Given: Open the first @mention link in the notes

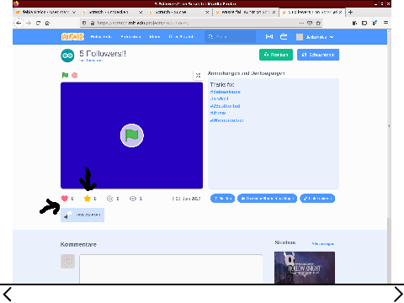Looking at the screenshot, I should tap(226, 92).
